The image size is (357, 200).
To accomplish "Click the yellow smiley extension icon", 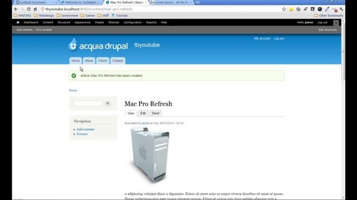I will click(x=291, y=9).
